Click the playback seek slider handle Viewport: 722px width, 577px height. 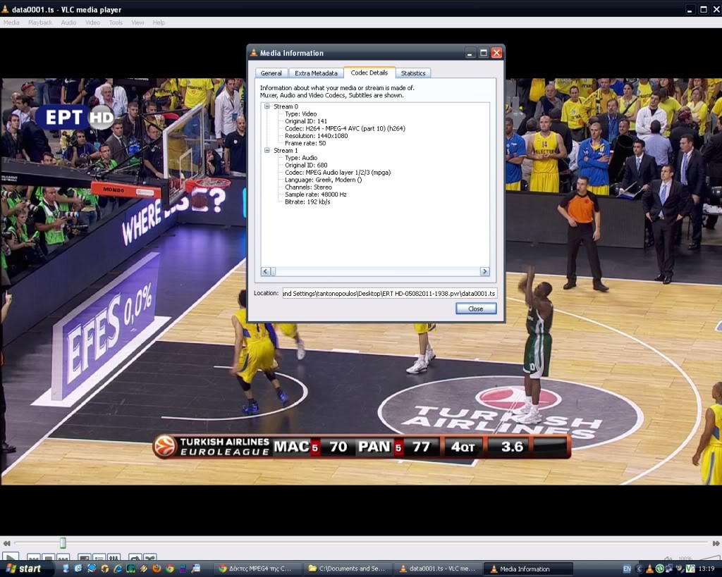(63, 543)
